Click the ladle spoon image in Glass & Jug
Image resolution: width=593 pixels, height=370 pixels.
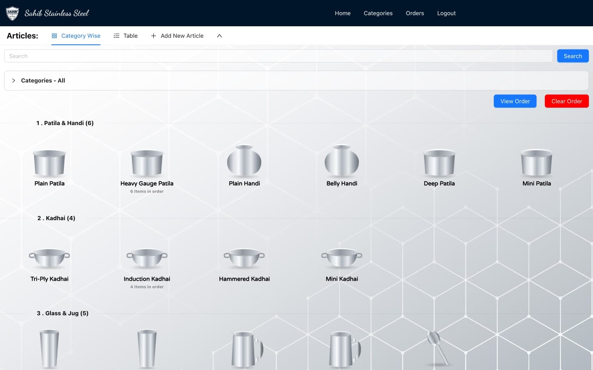[438, 348]
